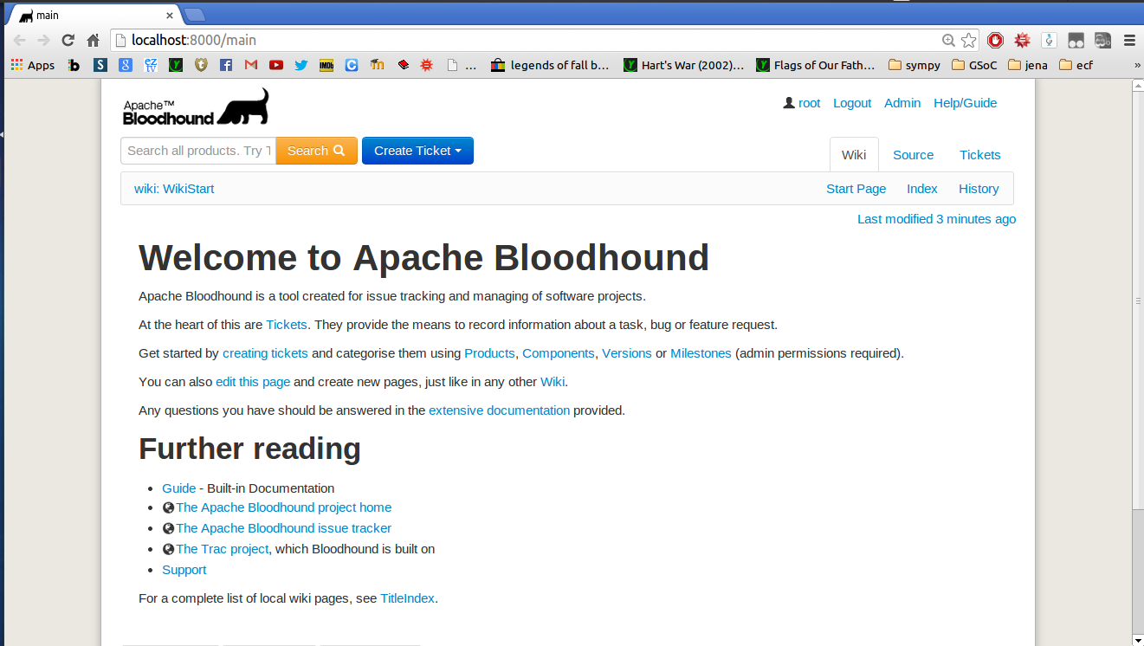Follow the 'creating tickets' link

tap(265, 353)
